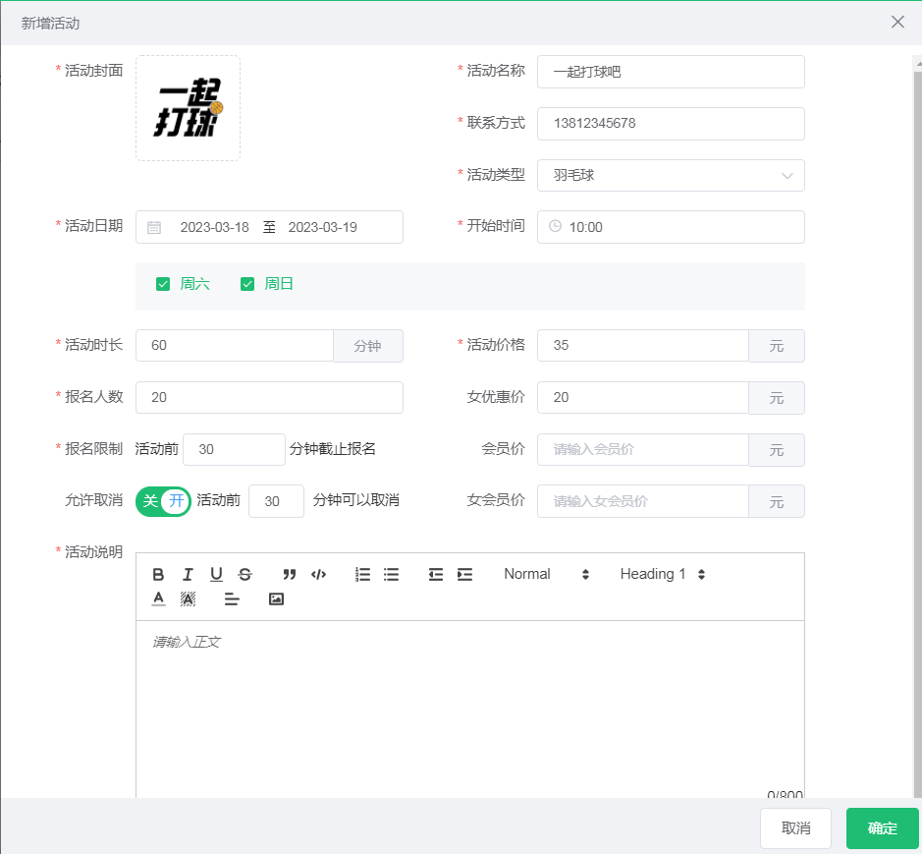Click the 活动封面 cover image thumbnail
The height and width of the screenshot is (854, 922).
pyautogui.click(x=188, y=108)
